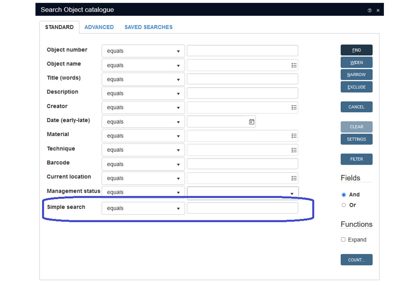
Task: Click the Date calendar picker icon
Action: [252, 122]
